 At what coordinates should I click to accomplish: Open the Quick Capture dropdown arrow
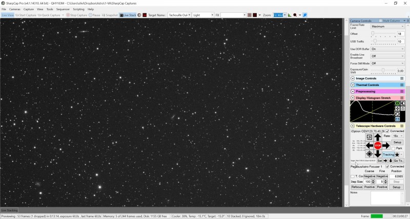63,15
